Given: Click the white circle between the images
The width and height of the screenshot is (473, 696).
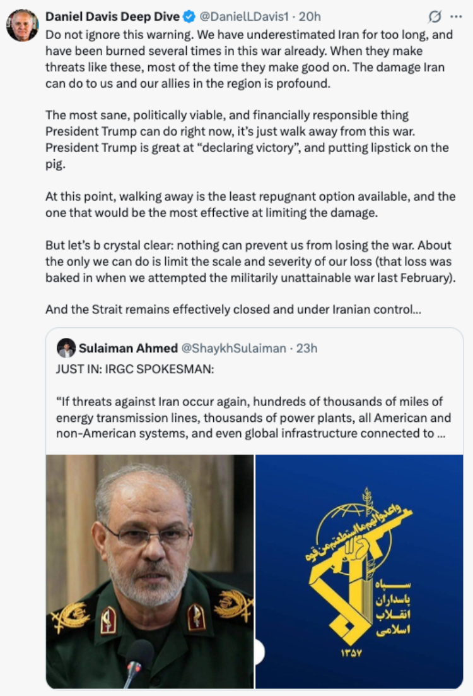Looking at the screenshot, I should [x=259, y=652].
